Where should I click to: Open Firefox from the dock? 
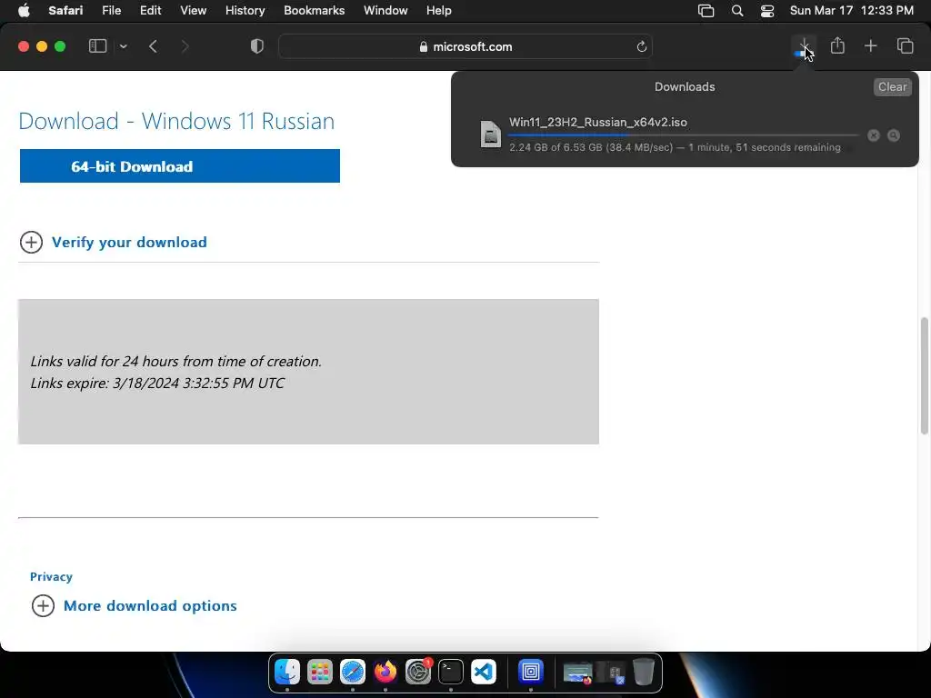click(385, 672)
